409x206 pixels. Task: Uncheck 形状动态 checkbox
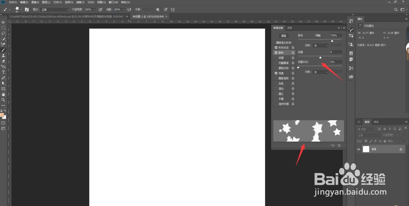coord(276,48)
